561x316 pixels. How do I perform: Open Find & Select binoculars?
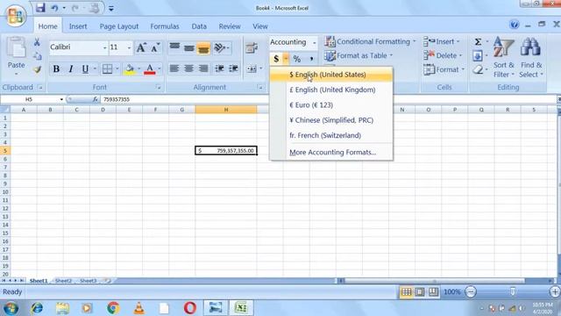coord(531,58)
